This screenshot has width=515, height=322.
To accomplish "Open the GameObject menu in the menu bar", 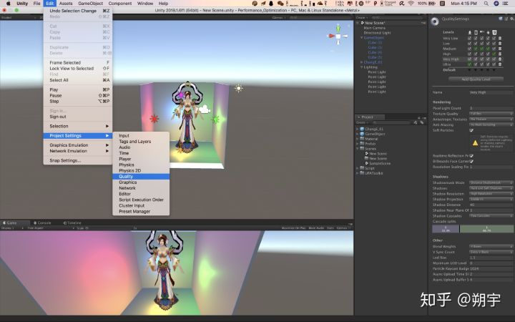I will (91, 4).
